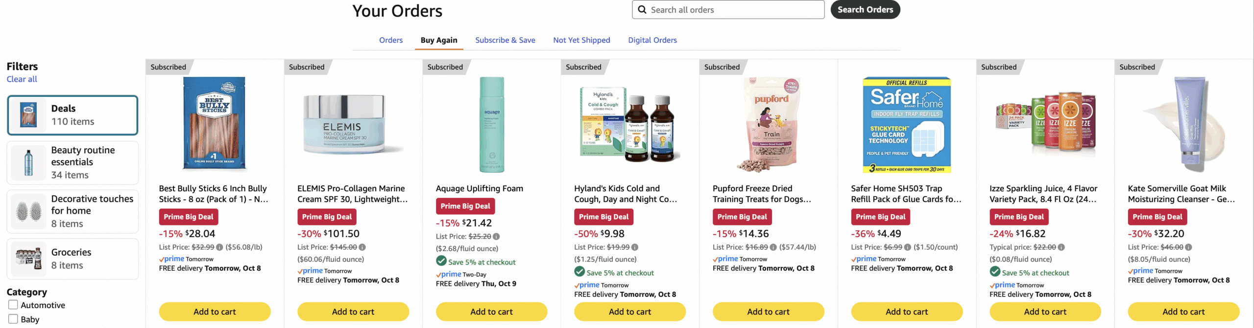
Task: Add Safer Home trap refills to cart
Action: pos(907,311)
